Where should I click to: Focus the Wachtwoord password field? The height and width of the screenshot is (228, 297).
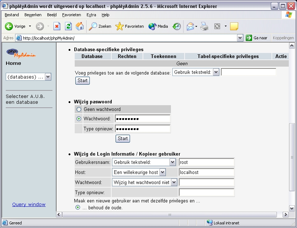pos(143,119)
